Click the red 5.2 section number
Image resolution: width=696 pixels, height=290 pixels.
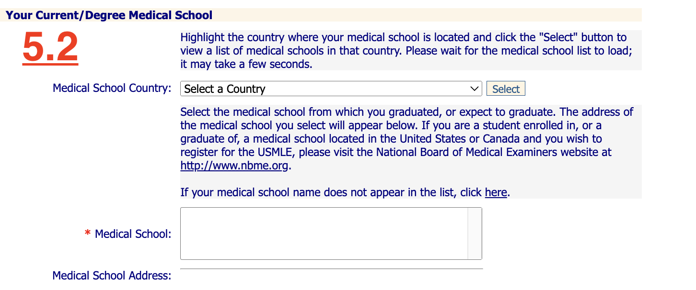(x=50, y=48)
